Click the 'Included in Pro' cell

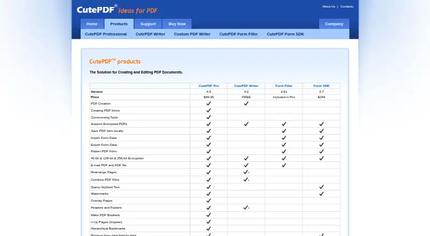284,97
